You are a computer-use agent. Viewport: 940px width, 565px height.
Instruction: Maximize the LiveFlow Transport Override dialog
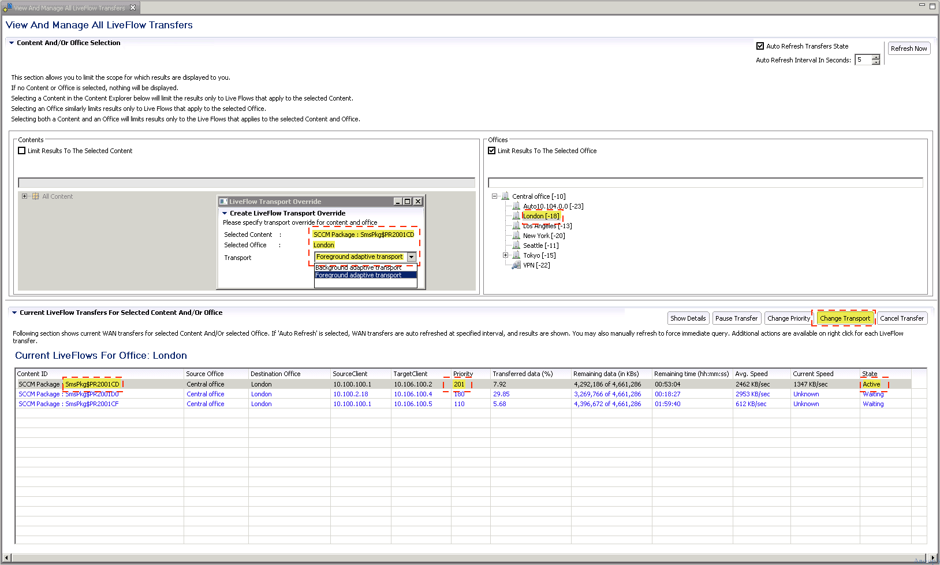[x=408, y=202]
